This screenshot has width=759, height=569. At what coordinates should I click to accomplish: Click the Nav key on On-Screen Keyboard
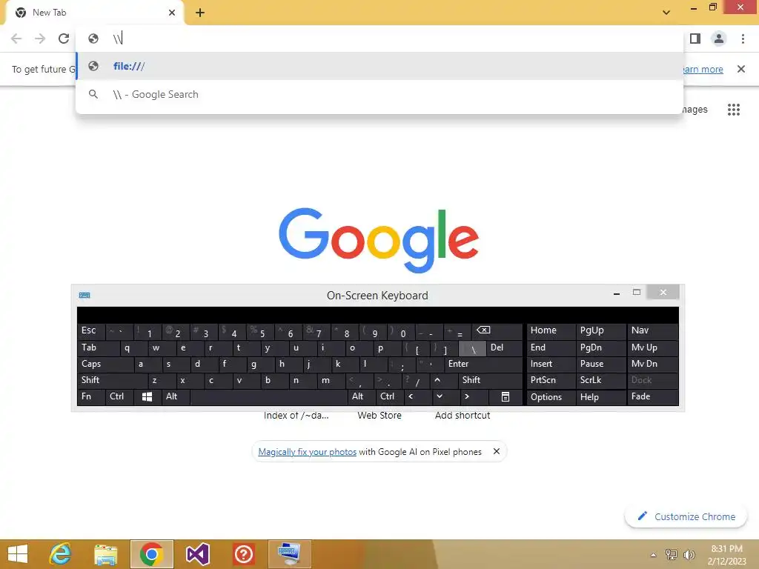652,331
